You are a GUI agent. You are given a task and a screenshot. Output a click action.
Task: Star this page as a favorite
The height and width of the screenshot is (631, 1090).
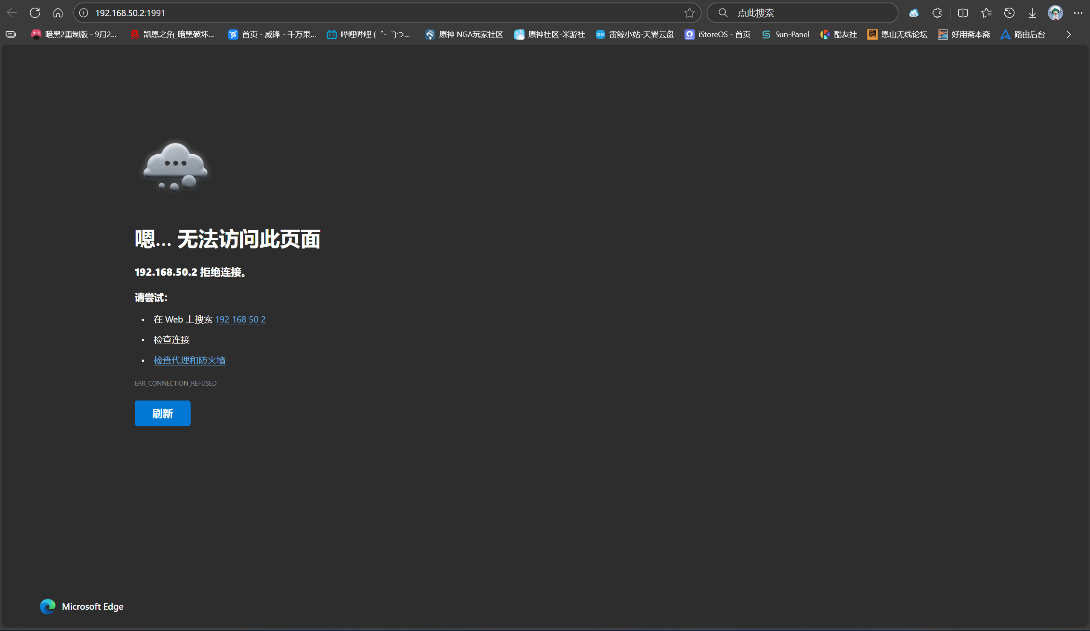[x=689, y=13]
